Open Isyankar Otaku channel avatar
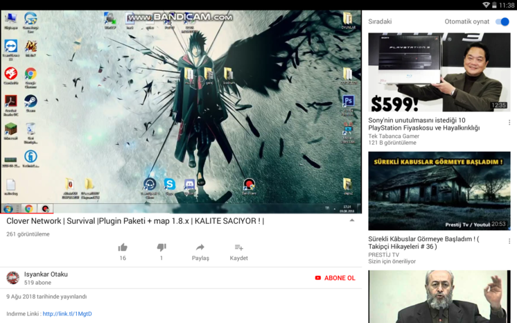This screenshot has width=517, height=323. [x=13, y=278]
